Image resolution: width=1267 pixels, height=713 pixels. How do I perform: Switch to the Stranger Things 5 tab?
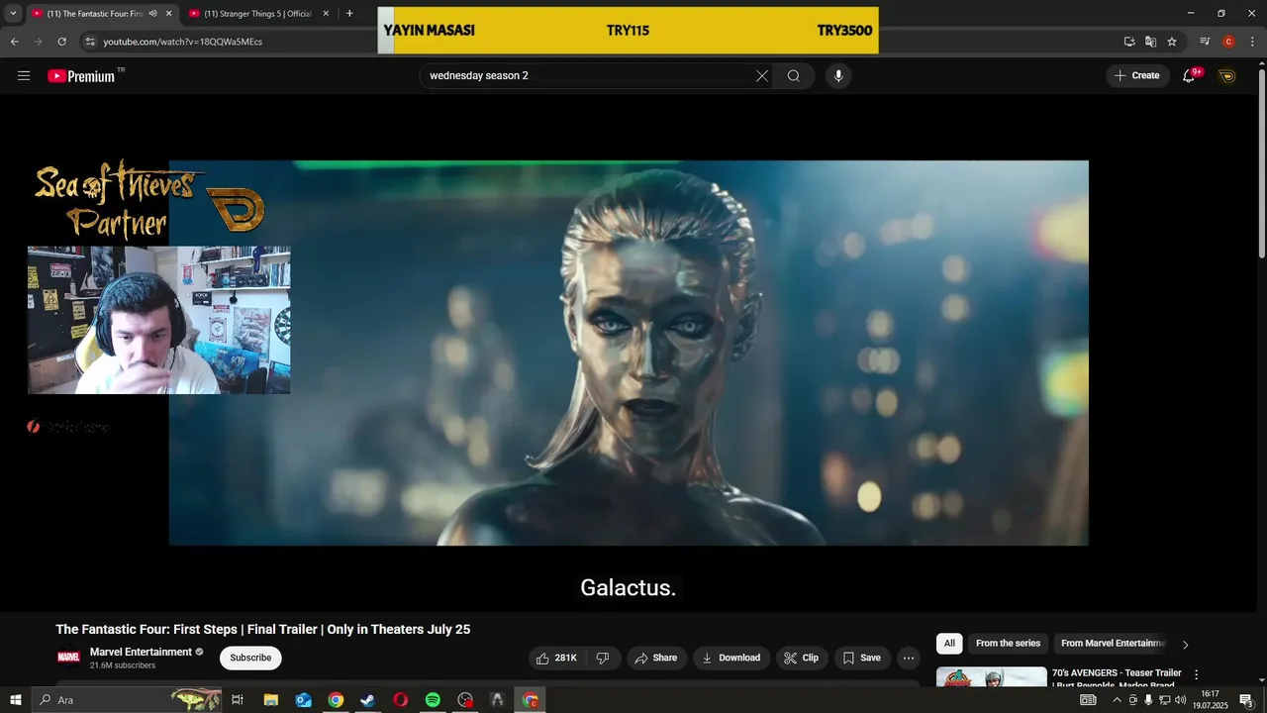[257, 14]
